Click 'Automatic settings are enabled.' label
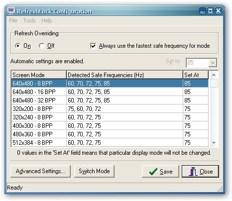 click(47, 61)
